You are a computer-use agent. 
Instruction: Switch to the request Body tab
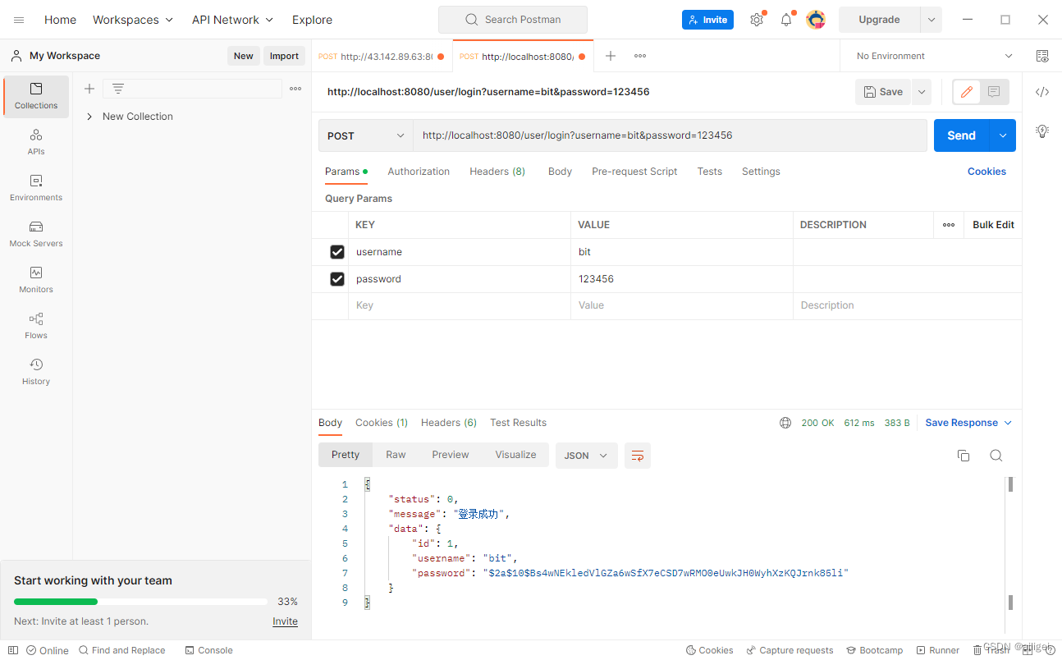pos(560,172)
